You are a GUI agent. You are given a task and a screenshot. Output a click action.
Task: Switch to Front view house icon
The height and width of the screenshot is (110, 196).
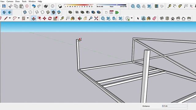tap(173, 19)
